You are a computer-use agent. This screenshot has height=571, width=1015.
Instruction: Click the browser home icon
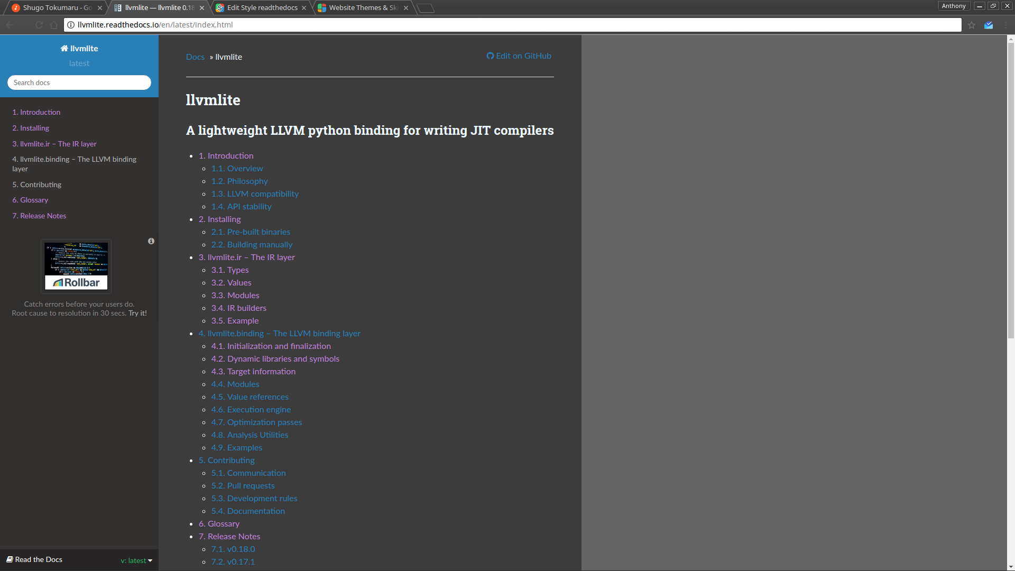point(53,24)
